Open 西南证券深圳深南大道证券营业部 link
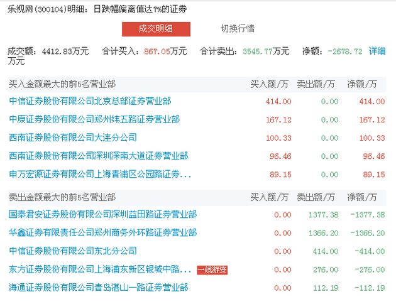The height and width of the screenshot is (304, 396). coord(99,156)
